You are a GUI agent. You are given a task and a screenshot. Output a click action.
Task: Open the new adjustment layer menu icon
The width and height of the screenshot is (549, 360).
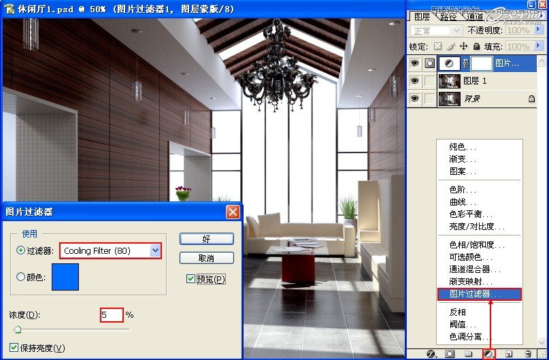pos(488,354)
